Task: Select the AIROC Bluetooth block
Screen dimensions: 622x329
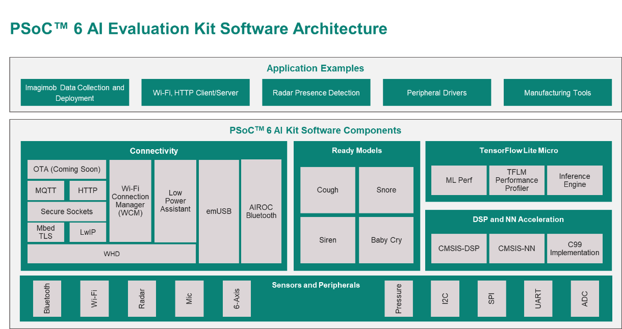Action: pyautogui.click(x=261, y=211)
